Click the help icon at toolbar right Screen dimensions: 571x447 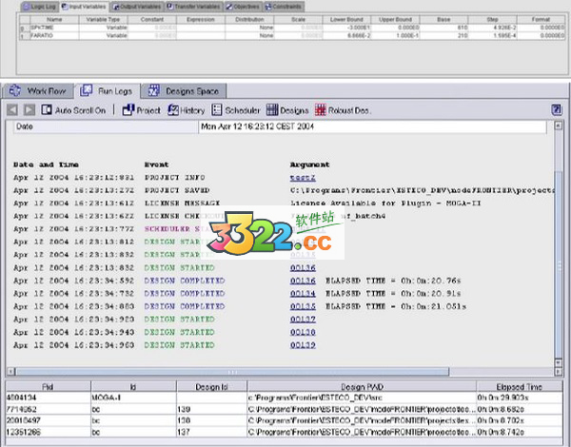click(557, 110)
